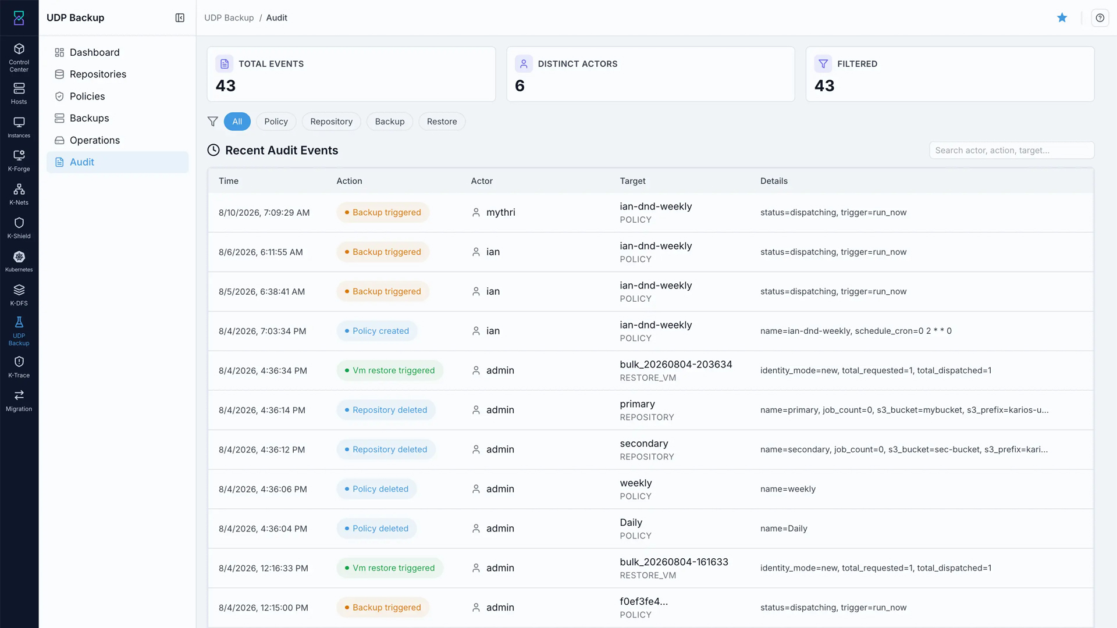Click the Distinct Actors card
Viewport: 1117px width, 628px height.
click(650, 74)
